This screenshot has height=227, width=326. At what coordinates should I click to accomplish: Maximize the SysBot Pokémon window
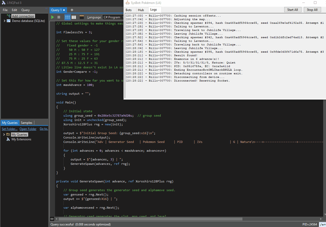tap(315, 3)
